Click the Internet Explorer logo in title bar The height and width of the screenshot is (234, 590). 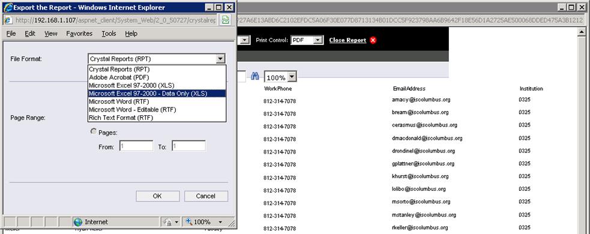8,7
